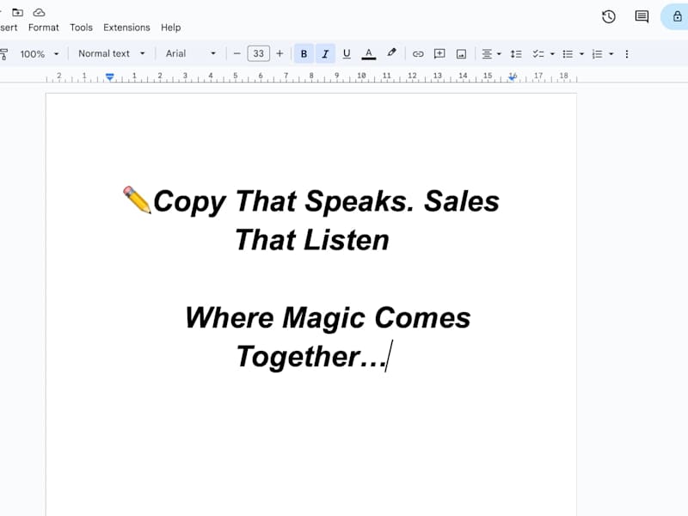Screen dimensions: 688x516
Task: Increase font size with plus button
Action: click(x=279, y=53)
